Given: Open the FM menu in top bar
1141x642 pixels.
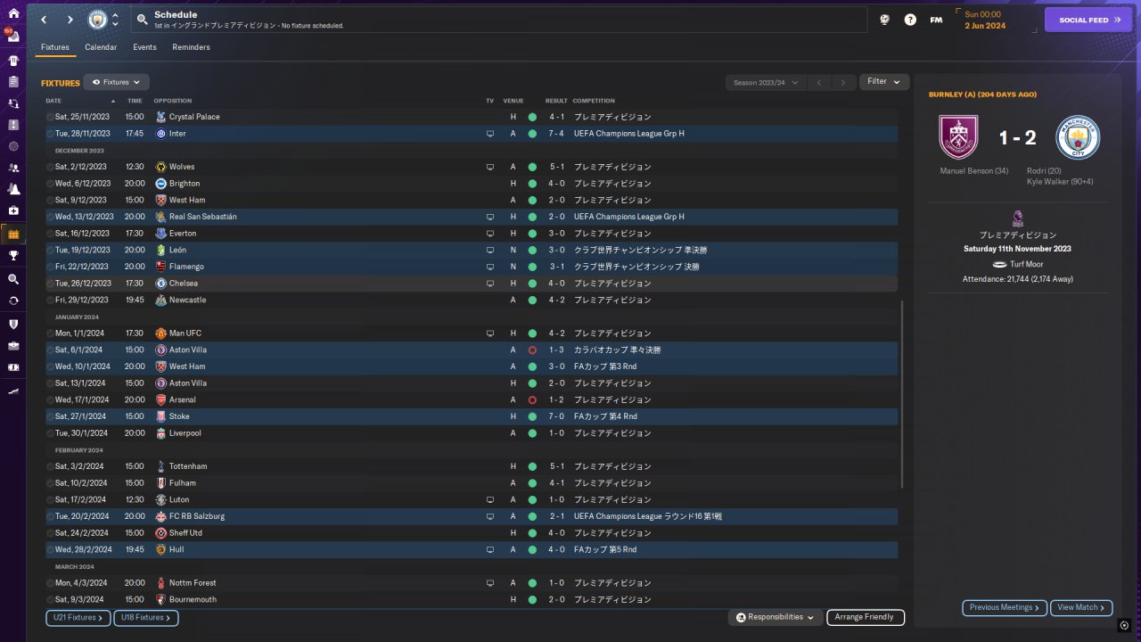Looking at the screenshot, I should point(936,20).
